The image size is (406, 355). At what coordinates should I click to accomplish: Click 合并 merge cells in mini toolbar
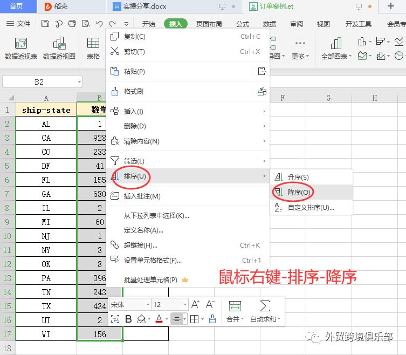coord(235,311)
